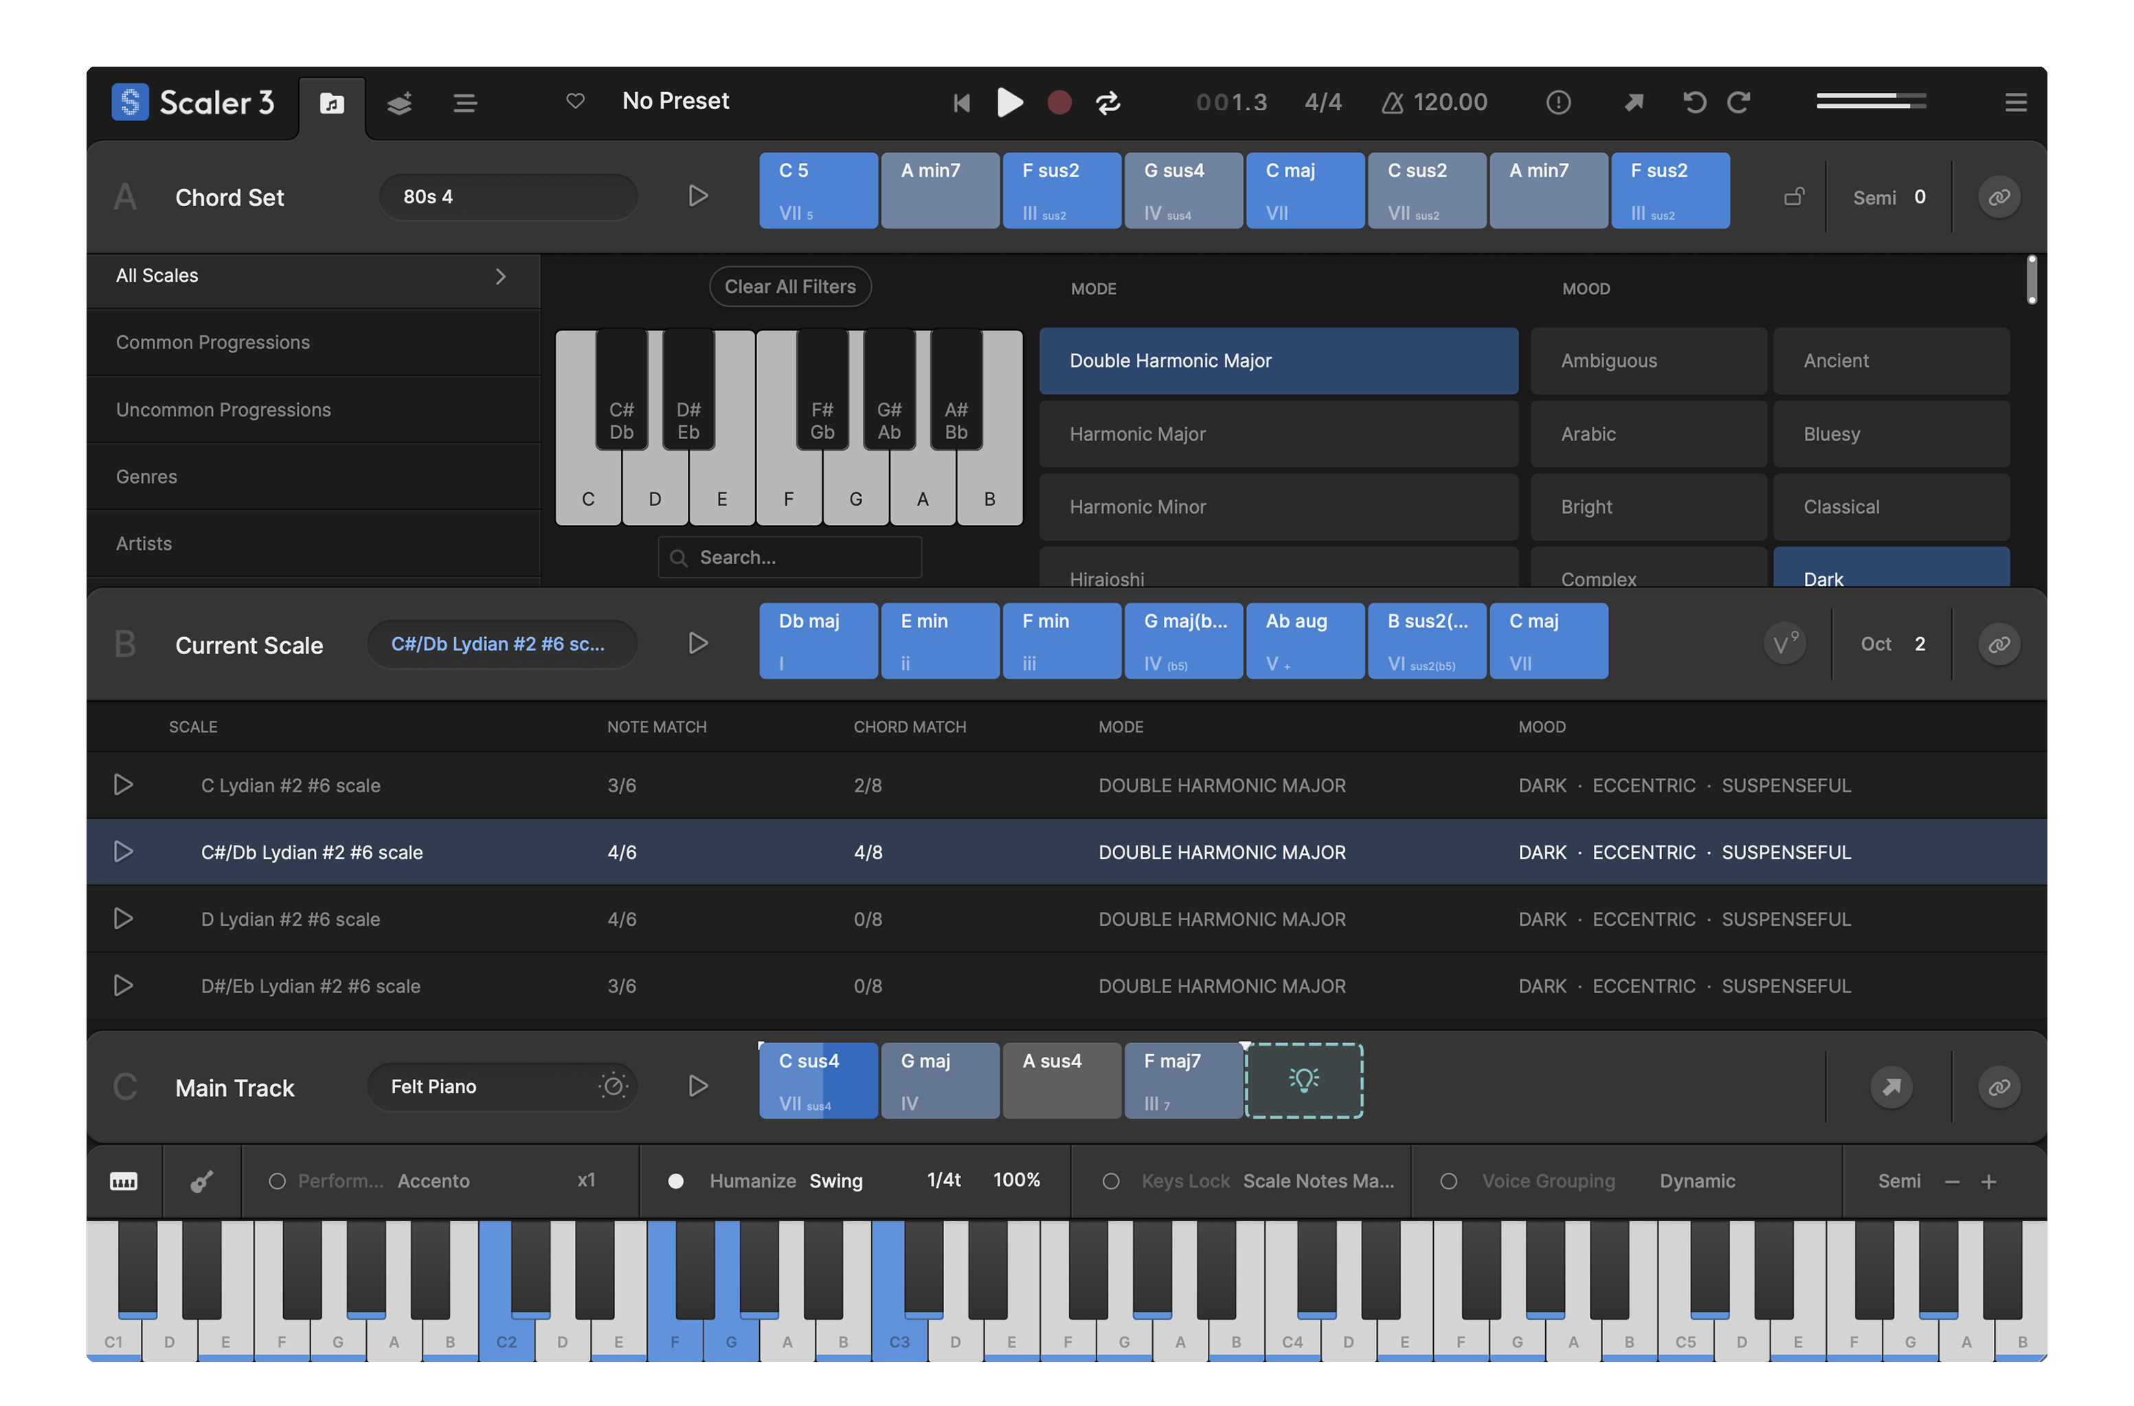Select the Common Progressions menu item
The width and height of the screenshot is (2134, 1406).
click(x=212, y=342)
